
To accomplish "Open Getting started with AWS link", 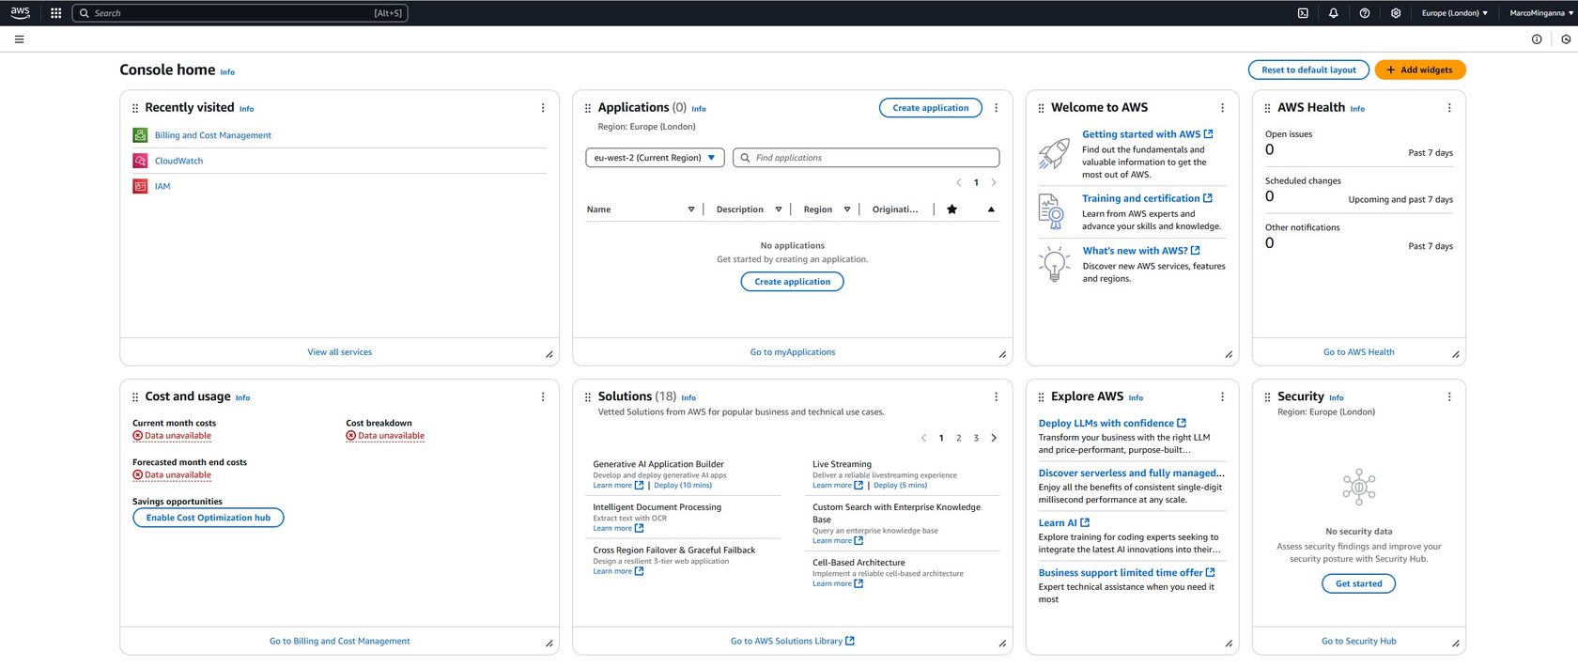I will tap(1147, 134).
